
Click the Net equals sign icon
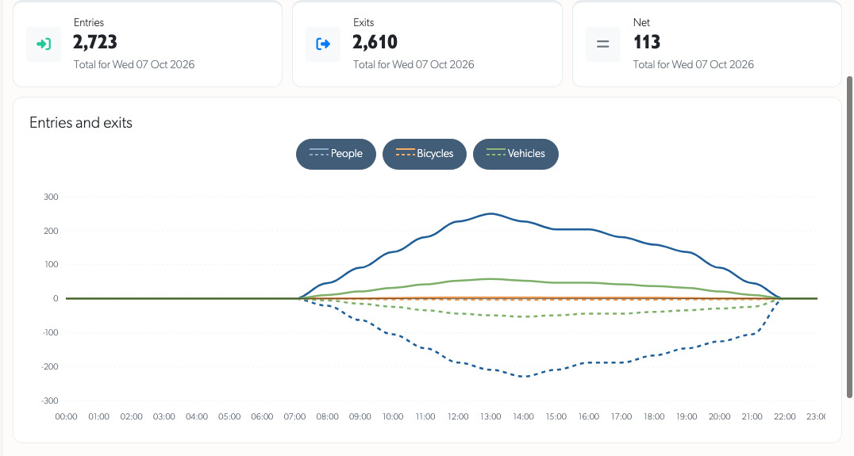tap(602, 44)
